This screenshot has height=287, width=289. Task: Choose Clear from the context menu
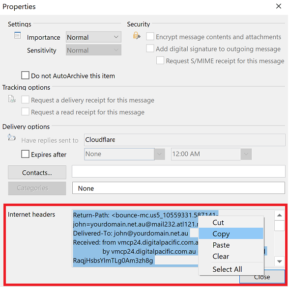point(231,256)
